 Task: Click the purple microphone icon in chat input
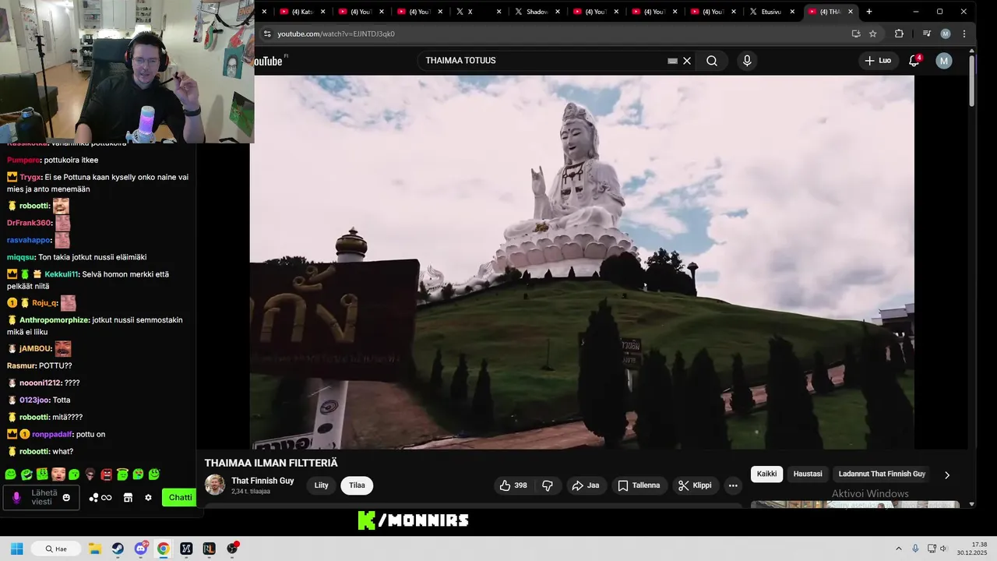coord(16,497)
